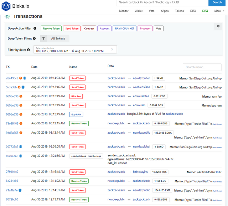This screenshot has width=228, height=206.
Task: Click orange clock icon on RAM Fee row
Action: click(21, 96)
